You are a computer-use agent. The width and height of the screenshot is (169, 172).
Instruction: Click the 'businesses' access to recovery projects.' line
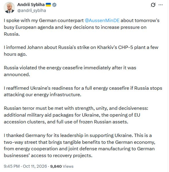pos(48,156)
